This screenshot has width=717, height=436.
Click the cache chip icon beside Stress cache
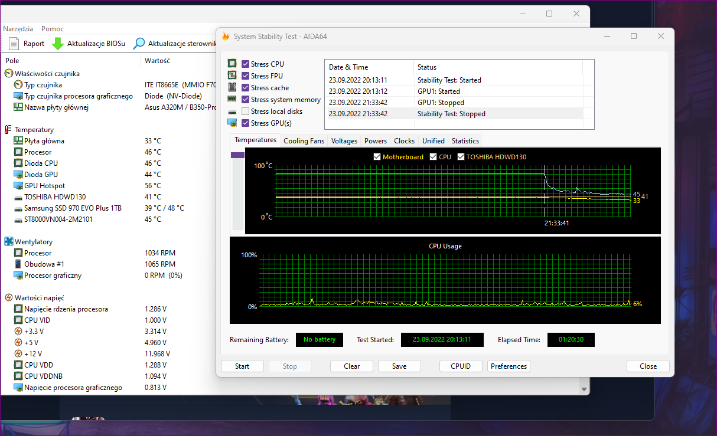click(x=232, y=87)
